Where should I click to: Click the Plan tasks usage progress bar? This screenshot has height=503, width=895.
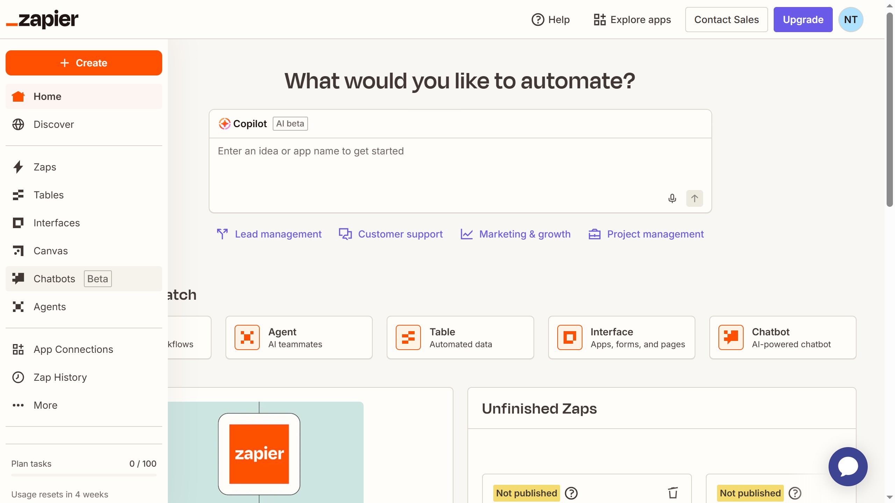coord(84,475)
